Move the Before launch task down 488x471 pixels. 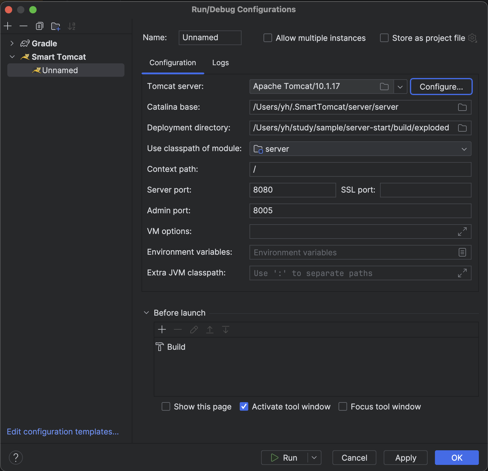(x=226, y=330)
